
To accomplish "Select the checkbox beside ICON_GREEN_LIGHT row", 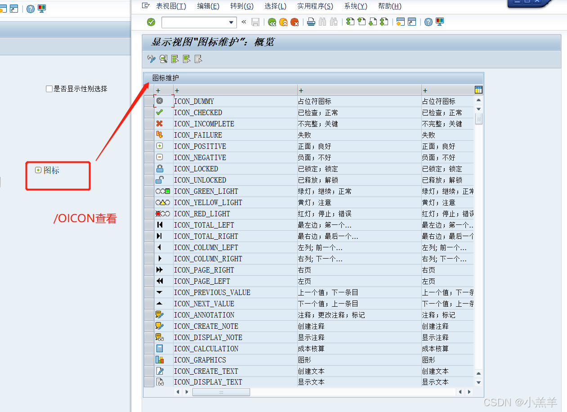I will (149, 191).
